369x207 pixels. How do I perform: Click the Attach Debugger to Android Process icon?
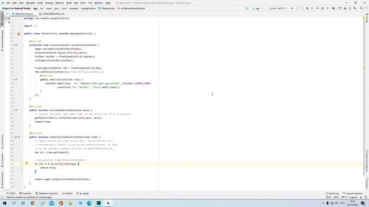pos(322,8)
